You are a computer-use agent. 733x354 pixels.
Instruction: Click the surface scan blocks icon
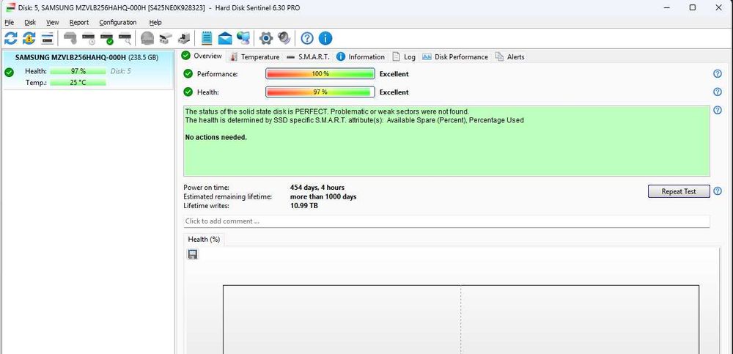point(166,38)
